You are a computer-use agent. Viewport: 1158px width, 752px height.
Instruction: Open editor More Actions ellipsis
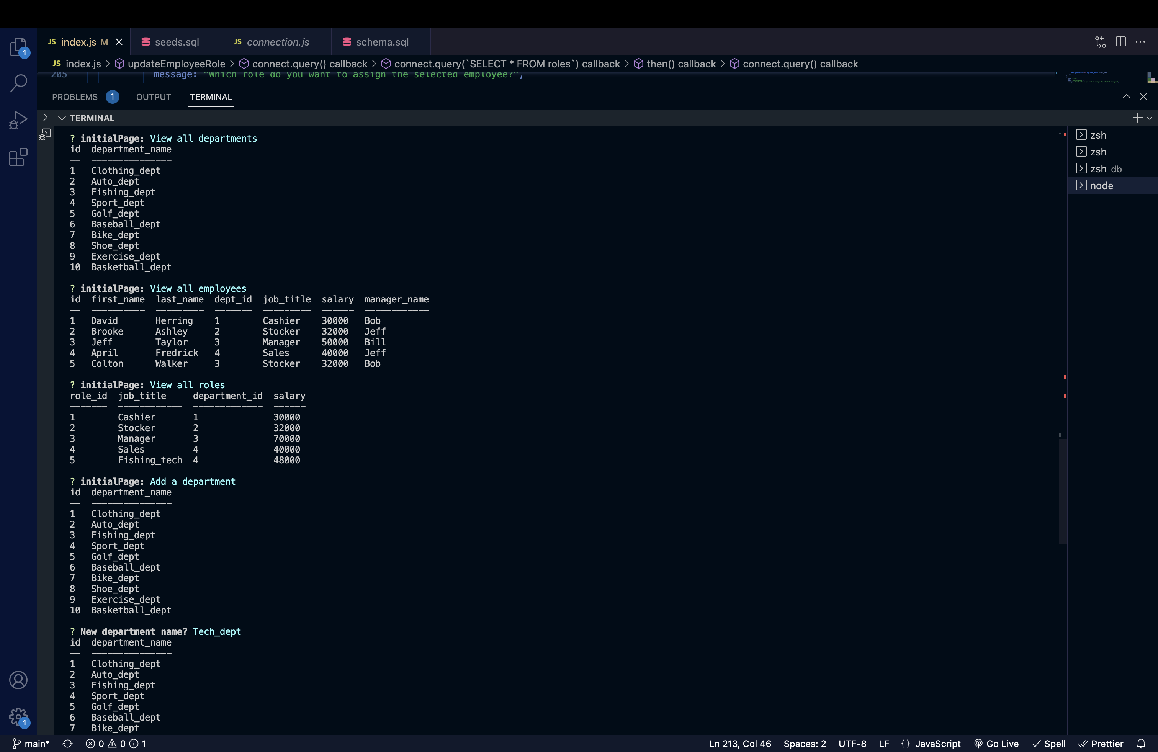coord(1140,42)
